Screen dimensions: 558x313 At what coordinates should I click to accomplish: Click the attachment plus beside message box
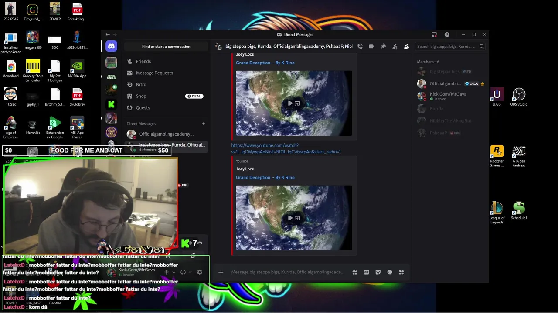click(x=221, y=272)
